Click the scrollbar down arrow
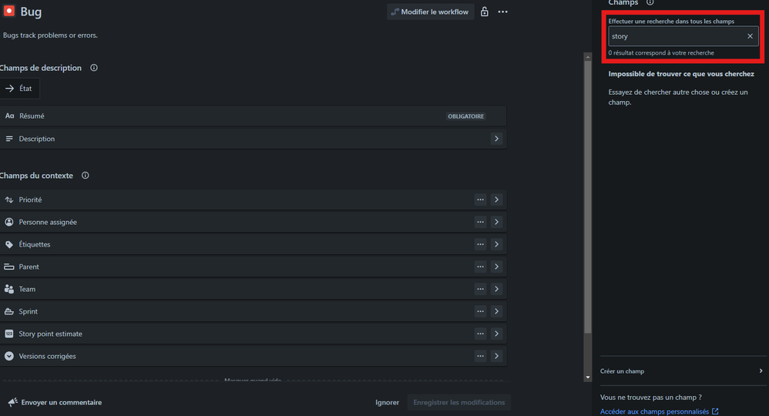 (588, 377)
